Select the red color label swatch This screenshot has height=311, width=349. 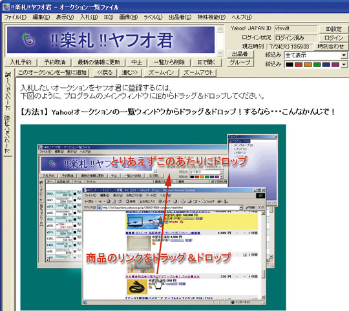point(299,65)
